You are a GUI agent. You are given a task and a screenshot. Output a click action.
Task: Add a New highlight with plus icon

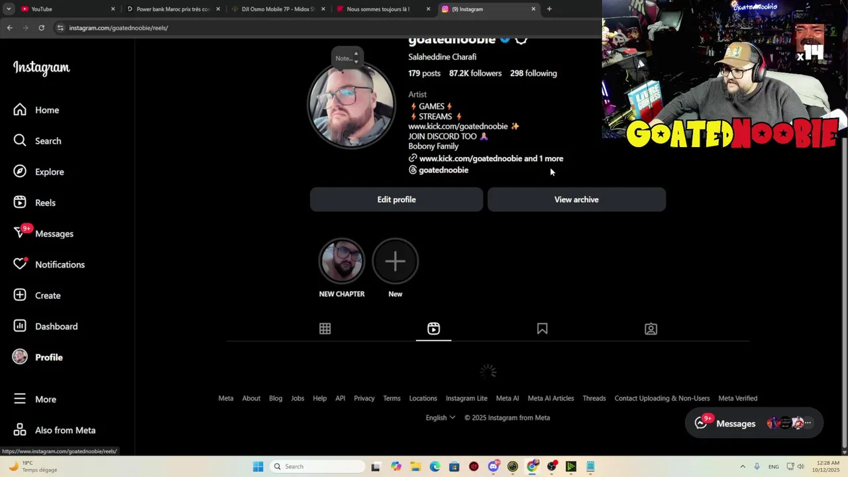pyautogui.click(x=395, y=261)
